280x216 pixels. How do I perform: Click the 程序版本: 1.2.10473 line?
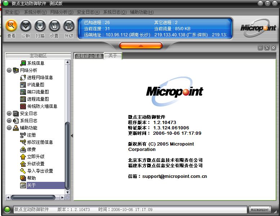point(152,122)
